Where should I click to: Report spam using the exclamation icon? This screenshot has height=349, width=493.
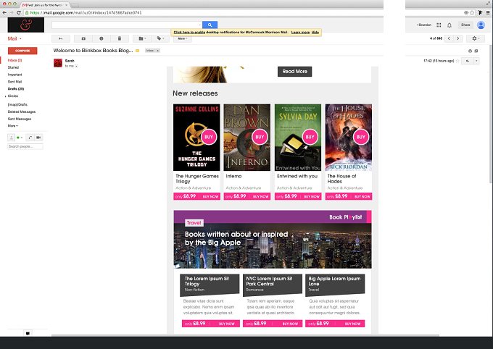pos(101,38)
